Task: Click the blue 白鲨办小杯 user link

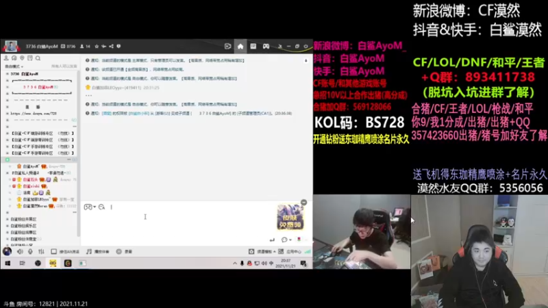Action: coord(139,114)
